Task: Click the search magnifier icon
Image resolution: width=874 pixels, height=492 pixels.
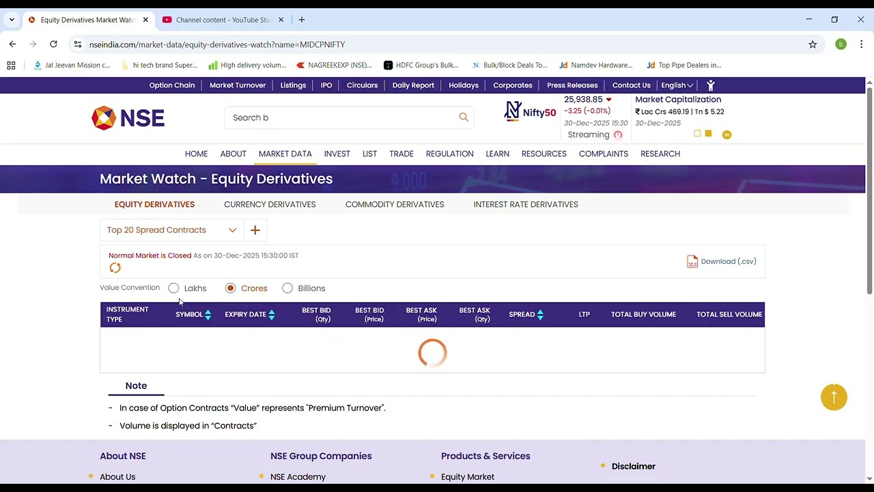Action: [464, 117]
